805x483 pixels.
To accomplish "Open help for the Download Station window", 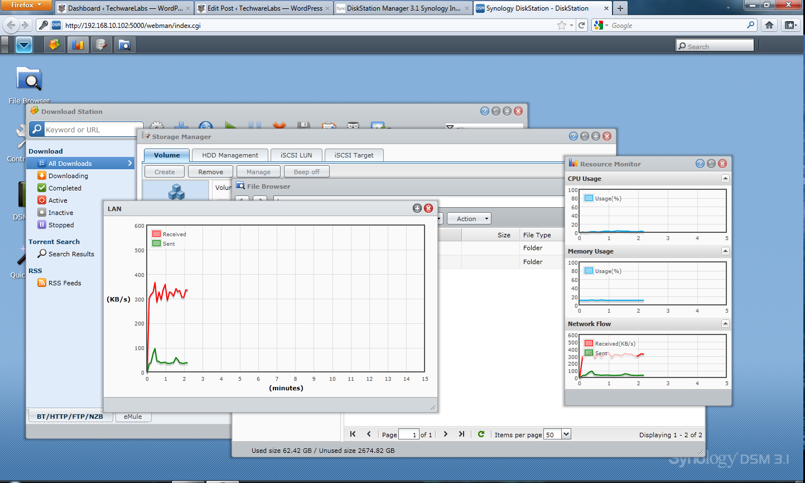I will pyautogui.click(x=484, y=111).
